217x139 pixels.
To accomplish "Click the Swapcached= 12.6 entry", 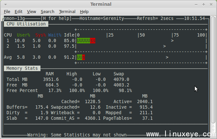I will point(76,107).
